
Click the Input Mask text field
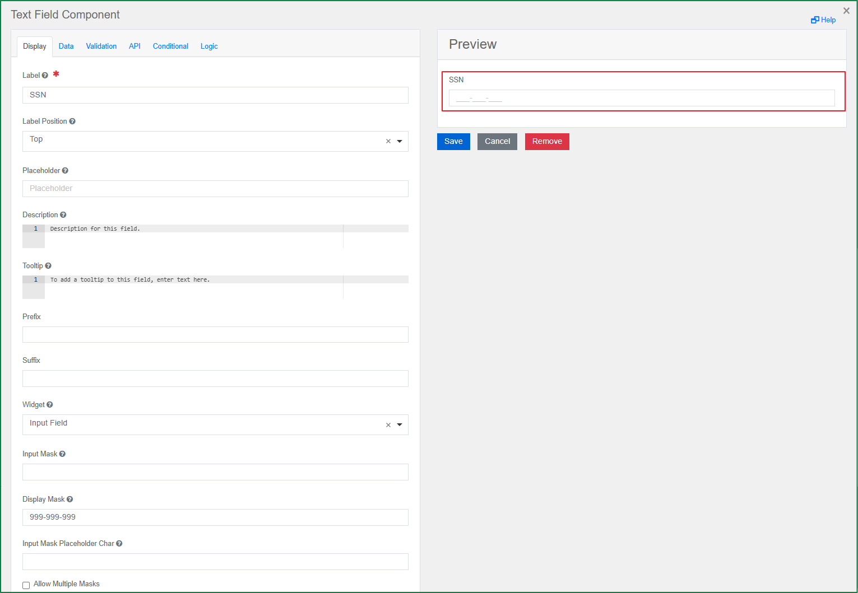click(215, 472)
